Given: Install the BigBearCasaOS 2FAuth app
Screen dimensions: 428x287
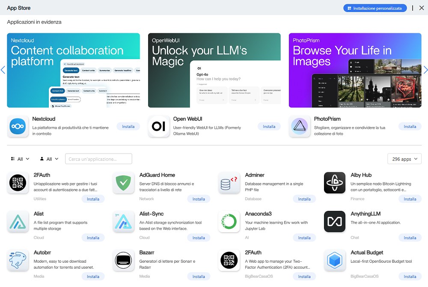Looking at the screenshot, I should [x=304, y=277].
